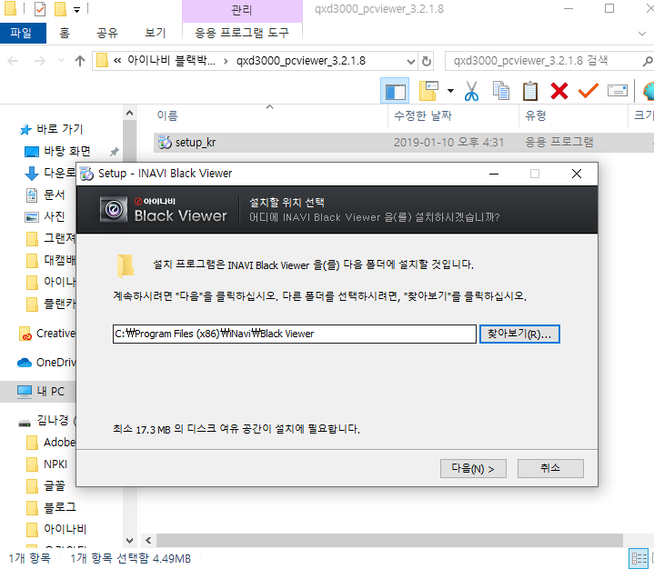Image resolution: width=654 pixels, height=569 pixels.
Task: Open the 홈 ribbon tab
Action: click(65, 33)
